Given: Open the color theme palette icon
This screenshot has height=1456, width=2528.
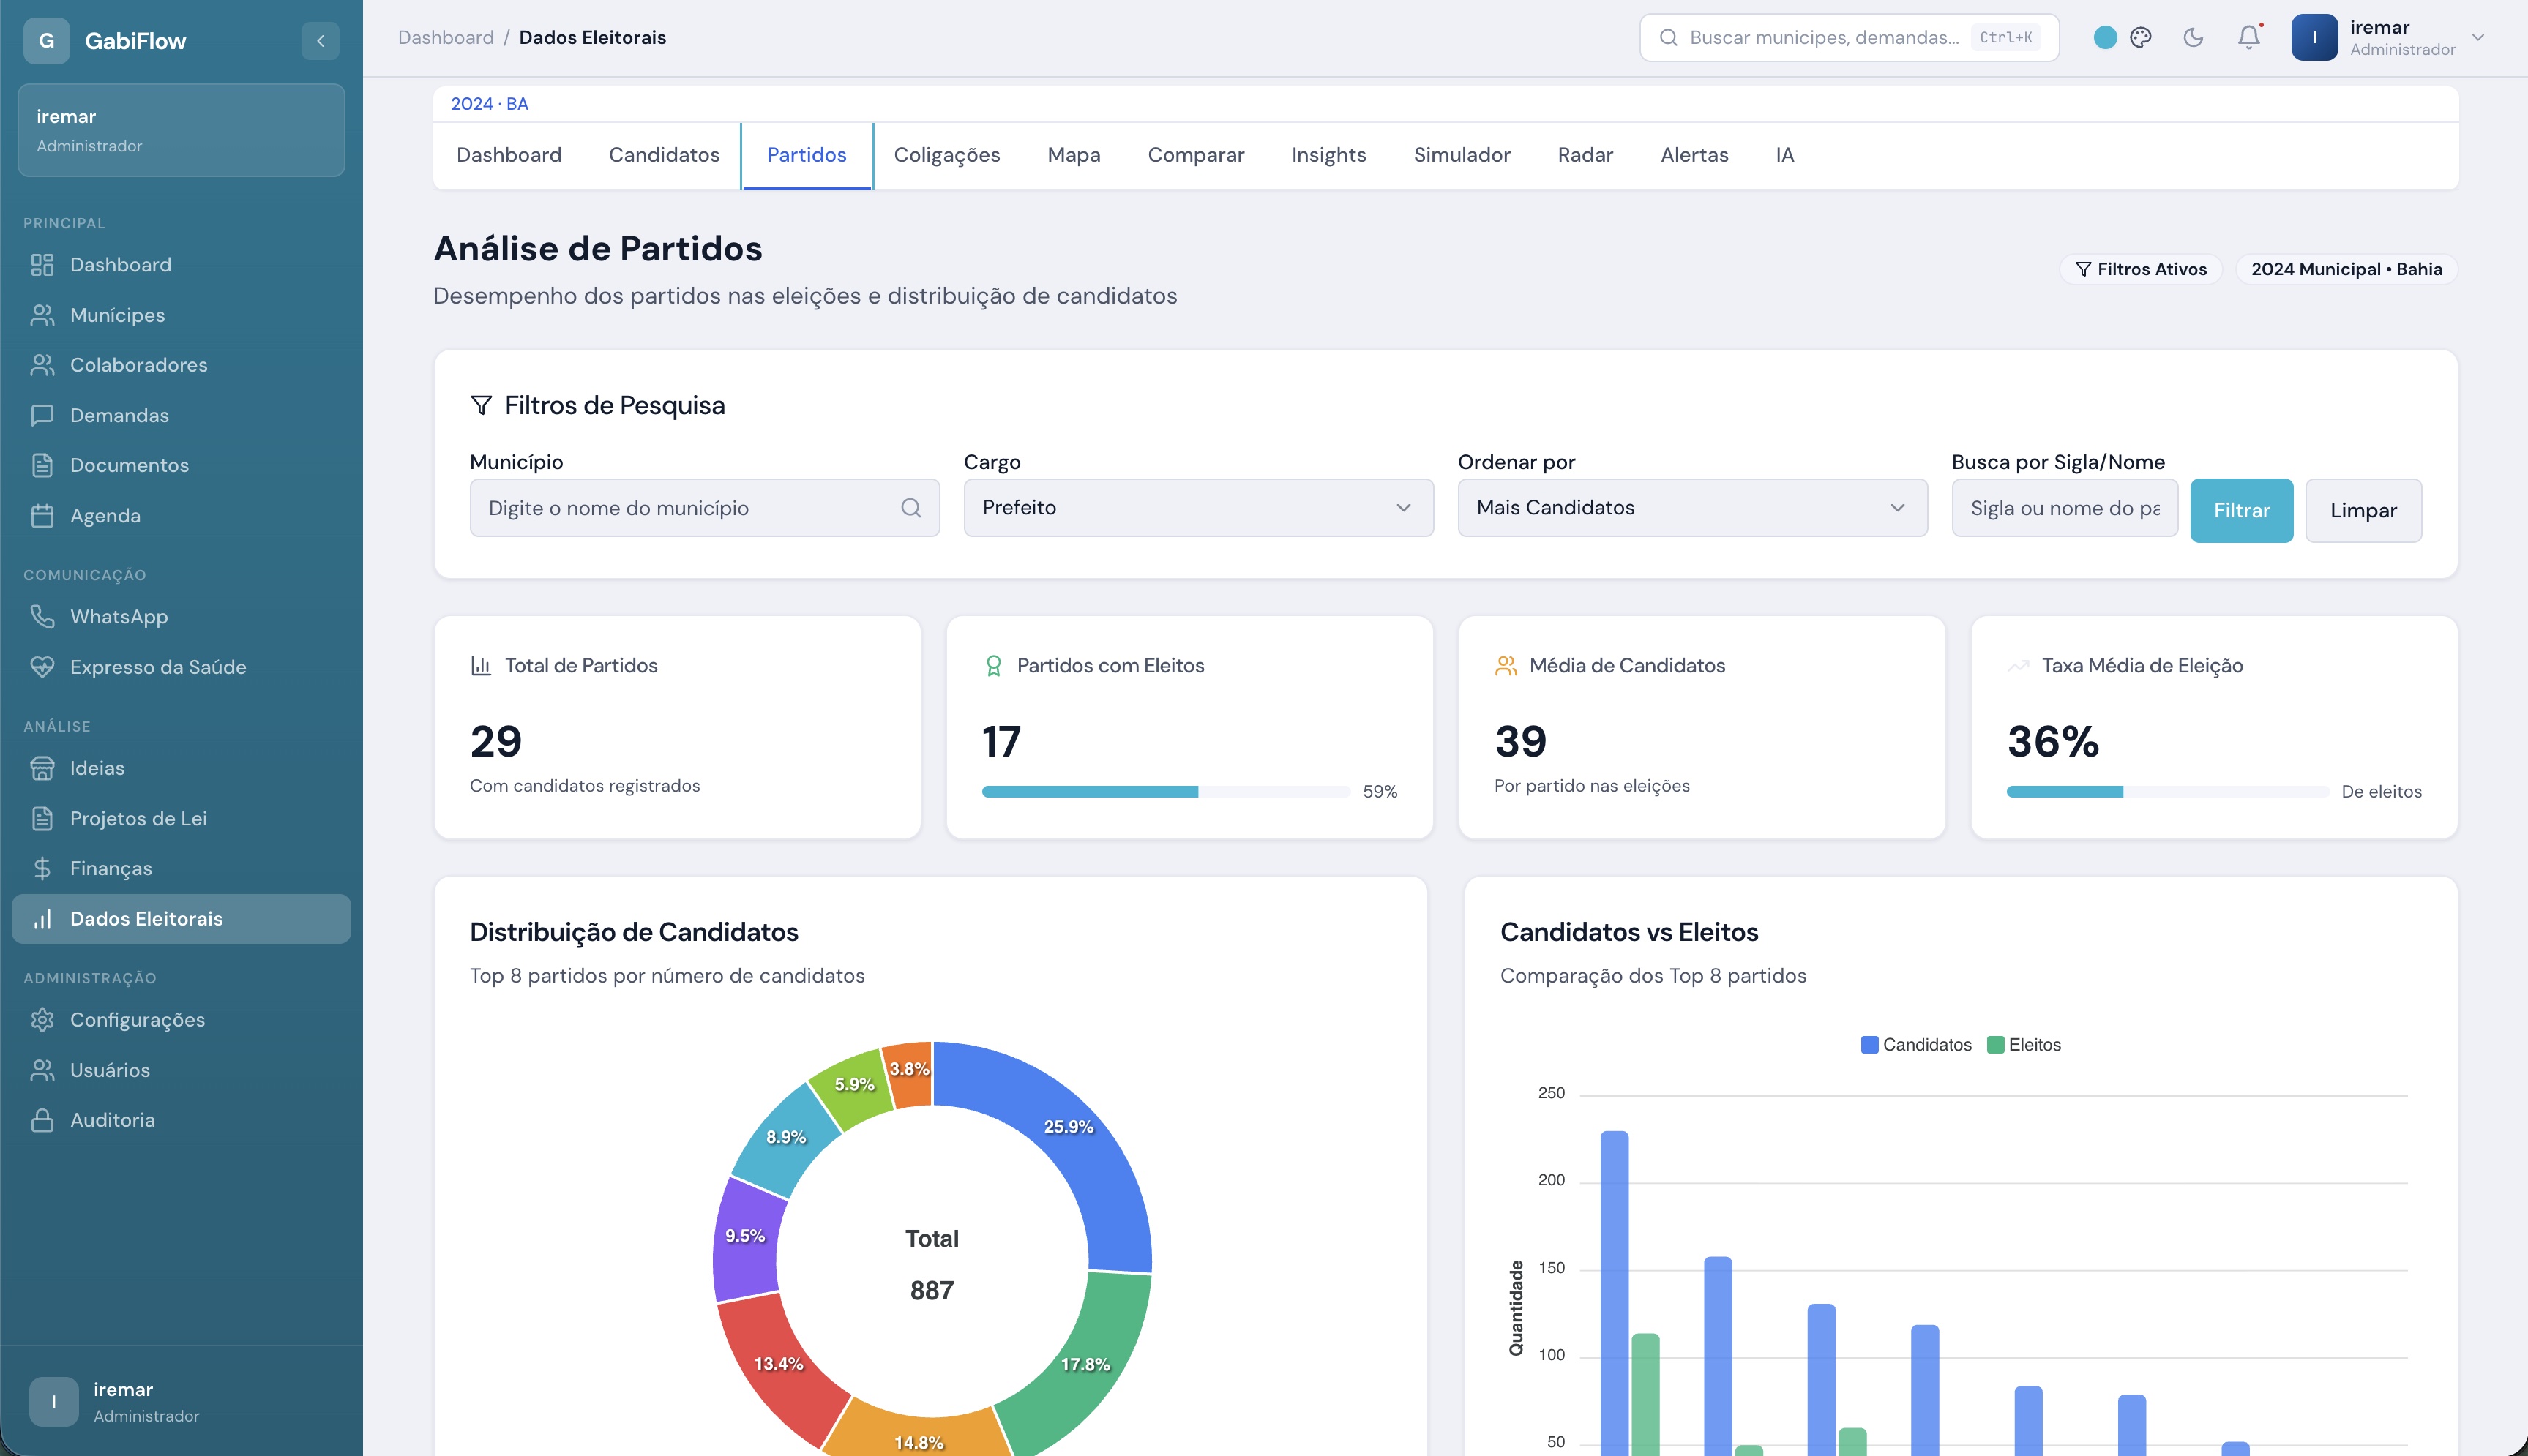Looking at the screenshot, I should (2140, 38).
